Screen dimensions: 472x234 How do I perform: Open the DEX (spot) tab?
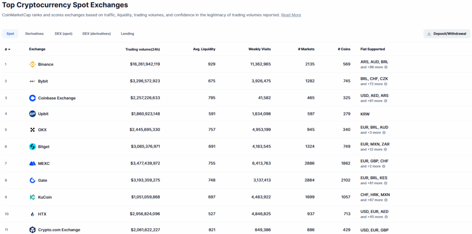(64, 34)
